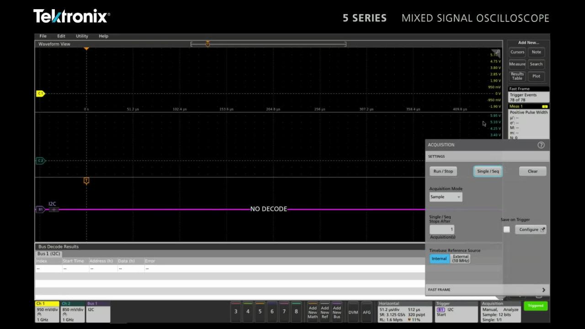Enable channel 5 display
Image resolution: width=585 pixels, height=329 pixels.
[x=260, y=311]
